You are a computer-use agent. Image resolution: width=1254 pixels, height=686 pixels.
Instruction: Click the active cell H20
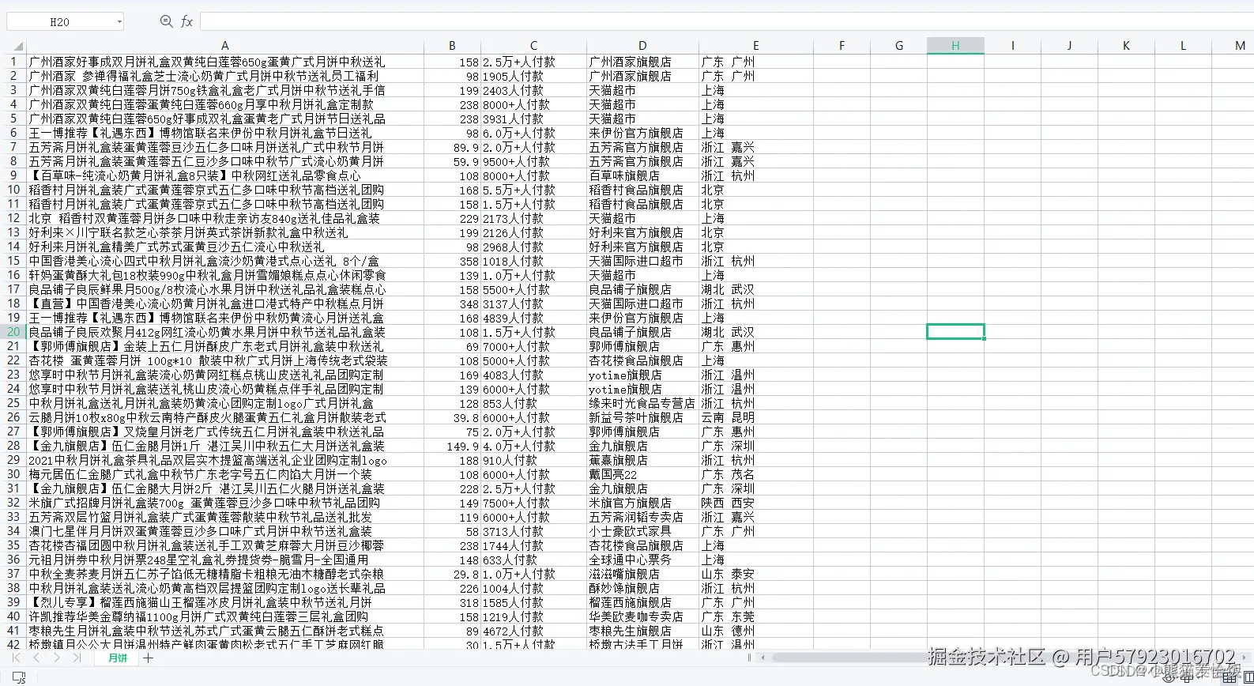pyautogui.click(x=955, y=332)
